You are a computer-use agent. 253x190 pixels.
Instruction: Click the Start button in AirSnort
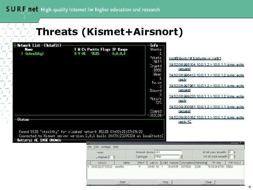(x=123, y=182)
